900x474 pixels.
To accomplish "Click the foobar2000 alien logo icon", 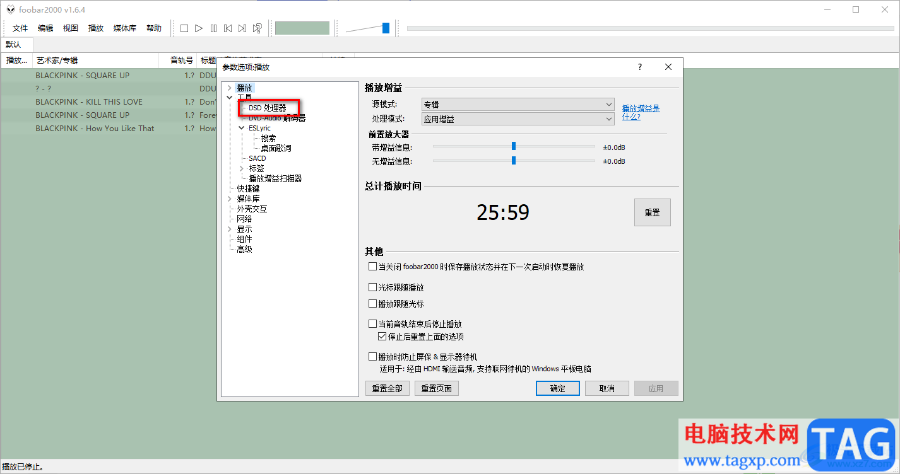I will click(x=11, y=9).
